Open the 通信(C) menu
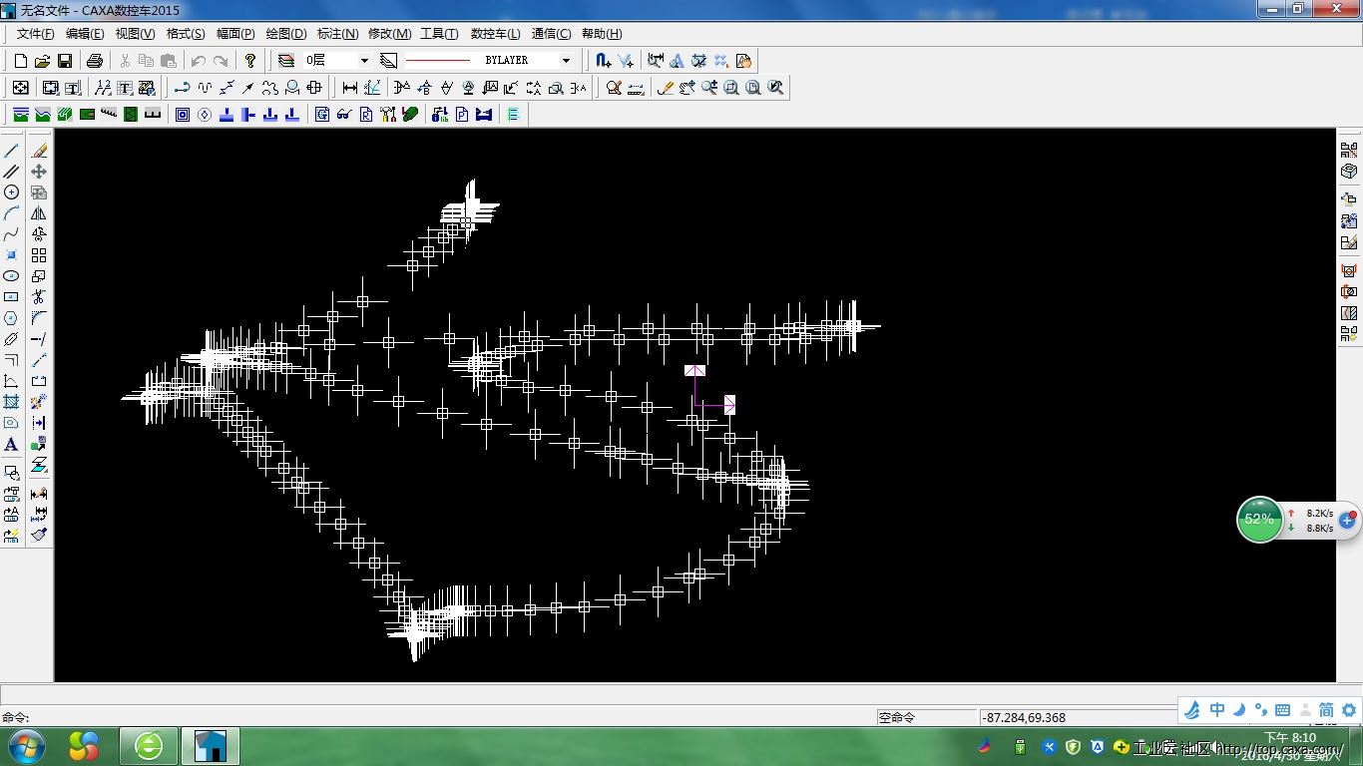1363x766 pixels. (x=552, y=34)
